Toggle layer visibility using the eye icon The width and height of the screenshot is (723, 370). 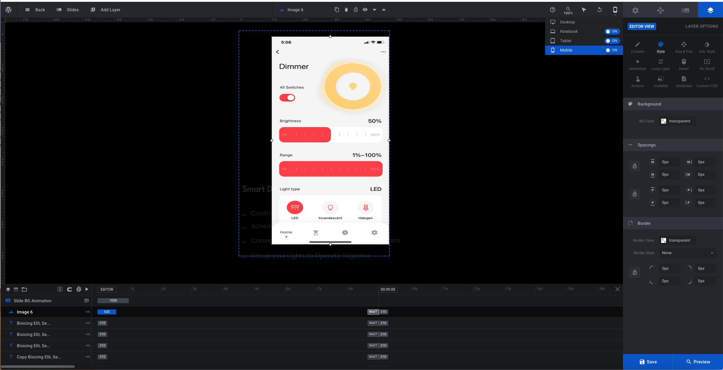coord(365,10)
